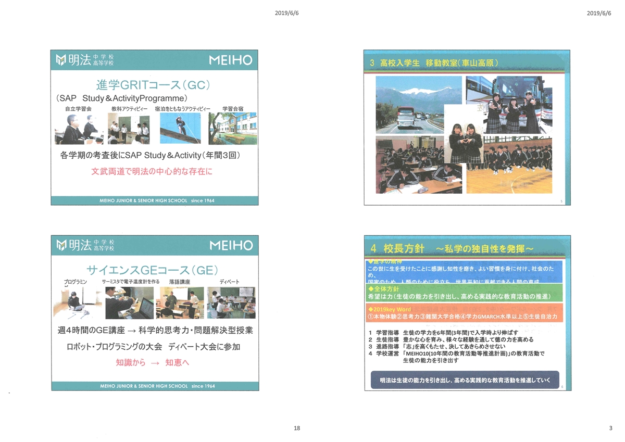Select the title サイエンスGEコース(GE)
625x442 pixels.
(x=152, y=270)
